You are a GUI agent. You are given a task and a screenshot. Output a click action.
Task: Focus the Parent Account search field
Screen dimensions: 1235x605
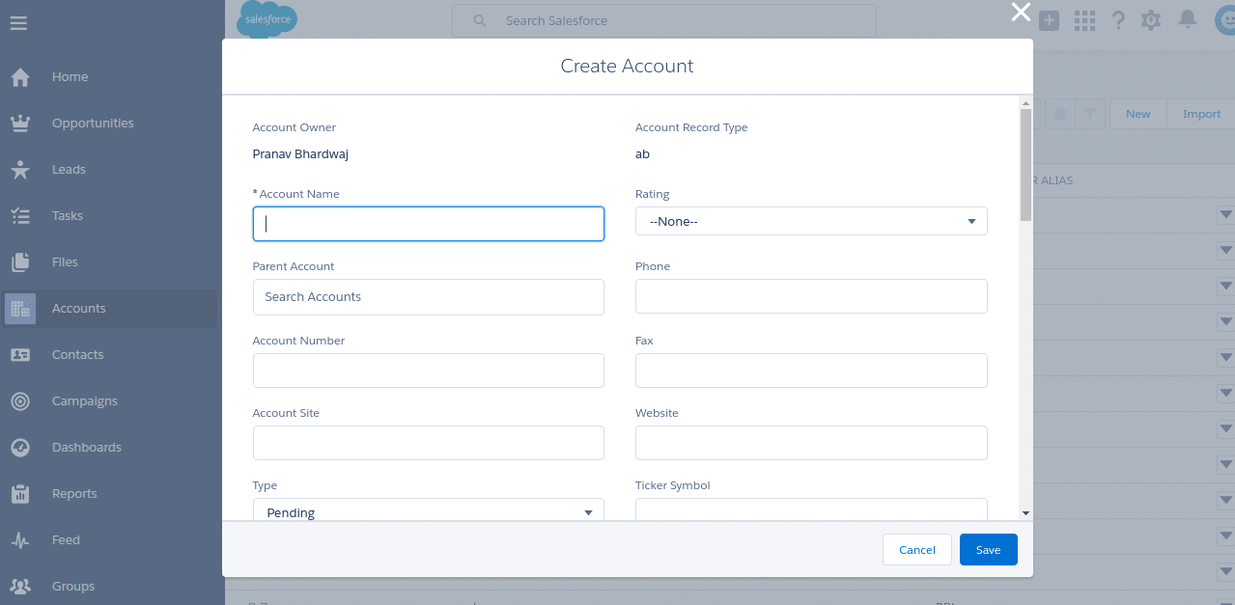428,297
